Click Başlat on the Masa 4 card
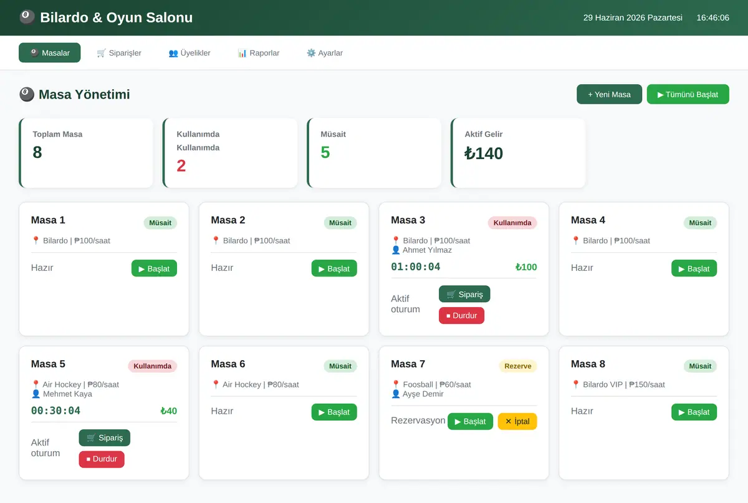The image size is (748, 503). (694, 268)
